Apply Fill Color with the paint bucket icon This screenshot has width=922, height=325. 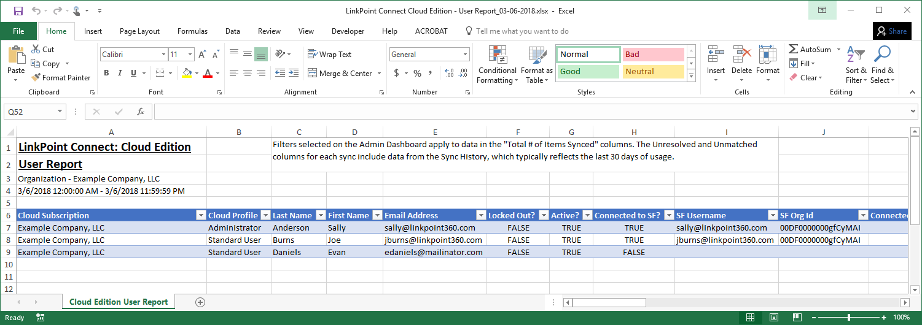pos(187,73)
